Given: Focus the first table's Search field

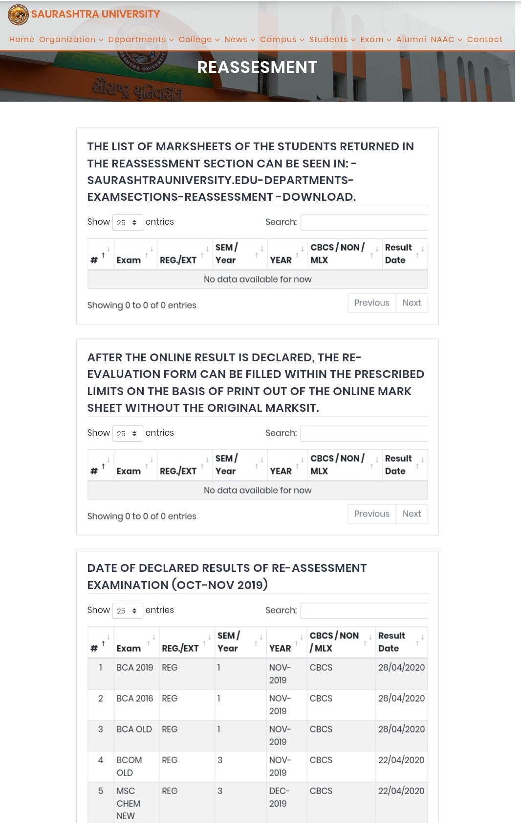Looking at the screenshot, I should point(364,222).
